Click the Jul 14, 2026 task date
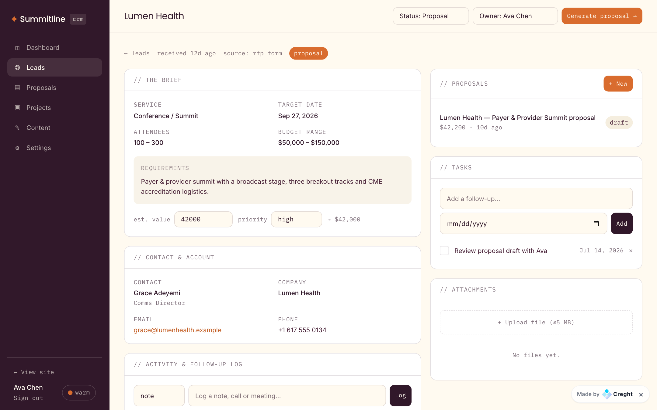The height and width of the screenshot is (410, 657). (x=601, y=251)
